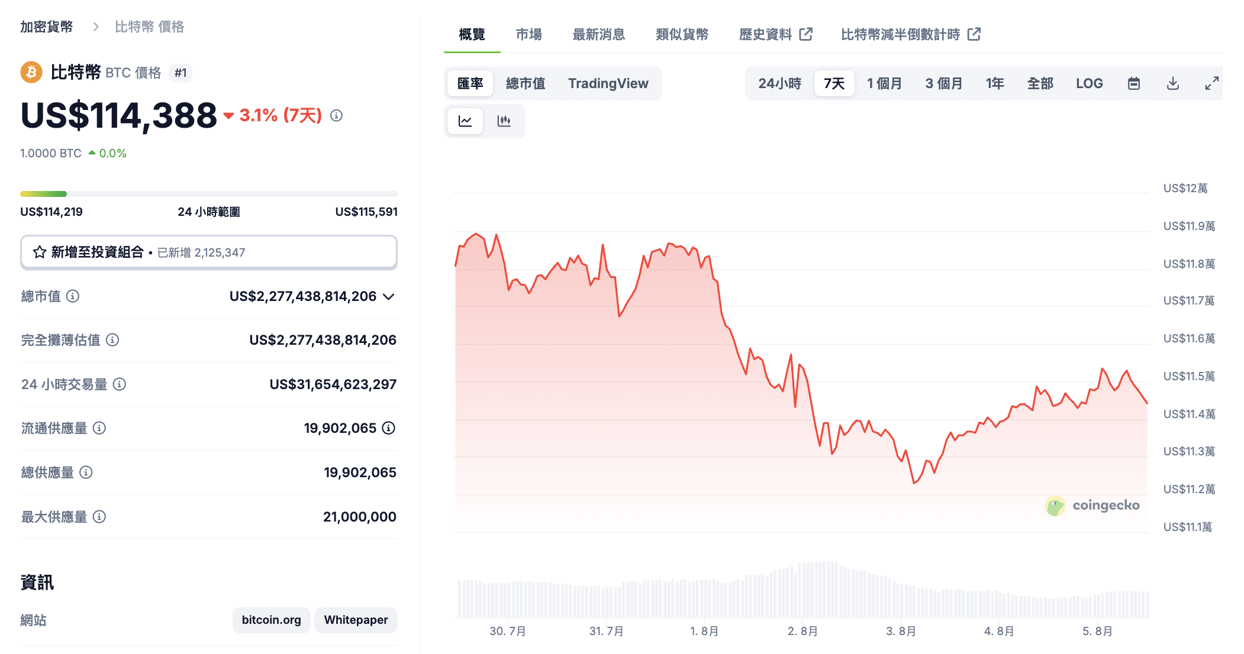The width and height of the screenshot is (1244, 654).
Task: Click the US$31,654,623,297 volume value
Action: click(333, 384)
